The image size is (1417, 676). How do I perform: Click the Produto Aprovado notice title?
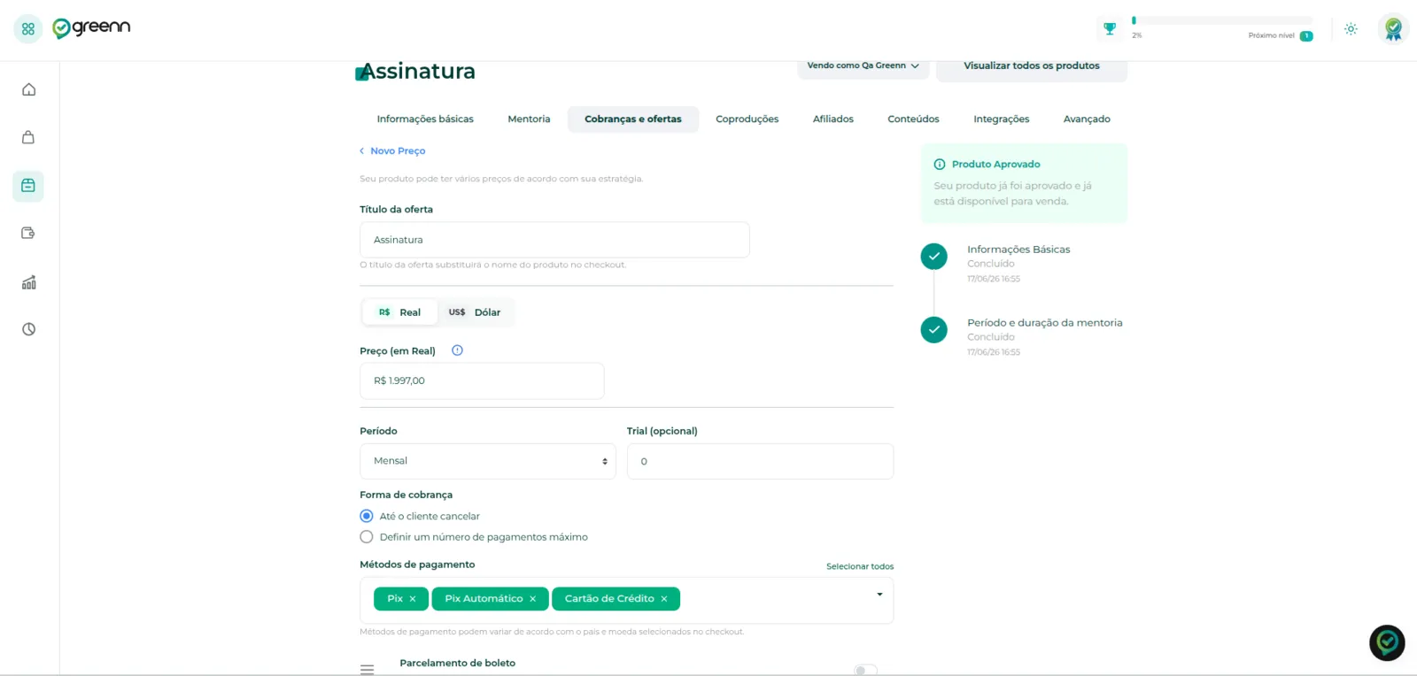pyautogui.click(x=996, y=165)
